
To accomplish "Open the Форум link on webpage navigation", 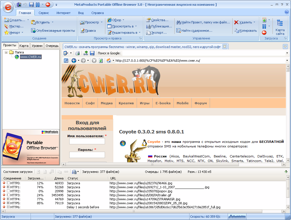I will pos(201,103).
